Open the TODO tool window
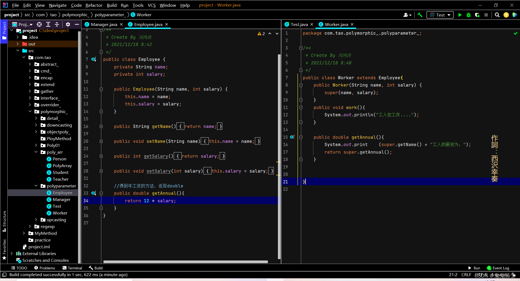 (19, 268)
